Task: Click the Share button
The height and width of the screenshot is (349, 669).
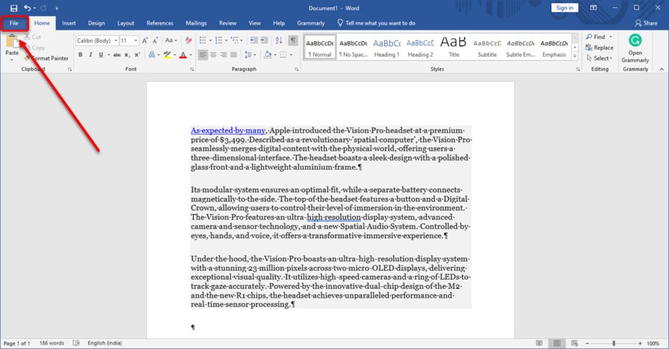Action: tap(646, 23)
